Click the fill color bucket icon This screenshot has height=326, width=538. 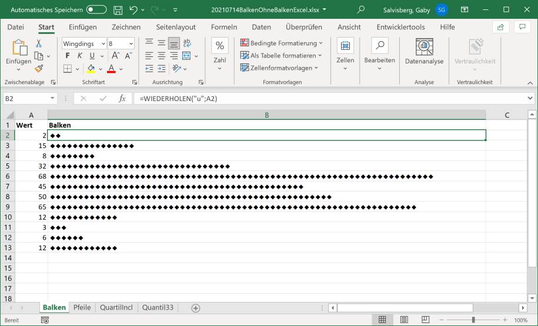pos(91,69)
